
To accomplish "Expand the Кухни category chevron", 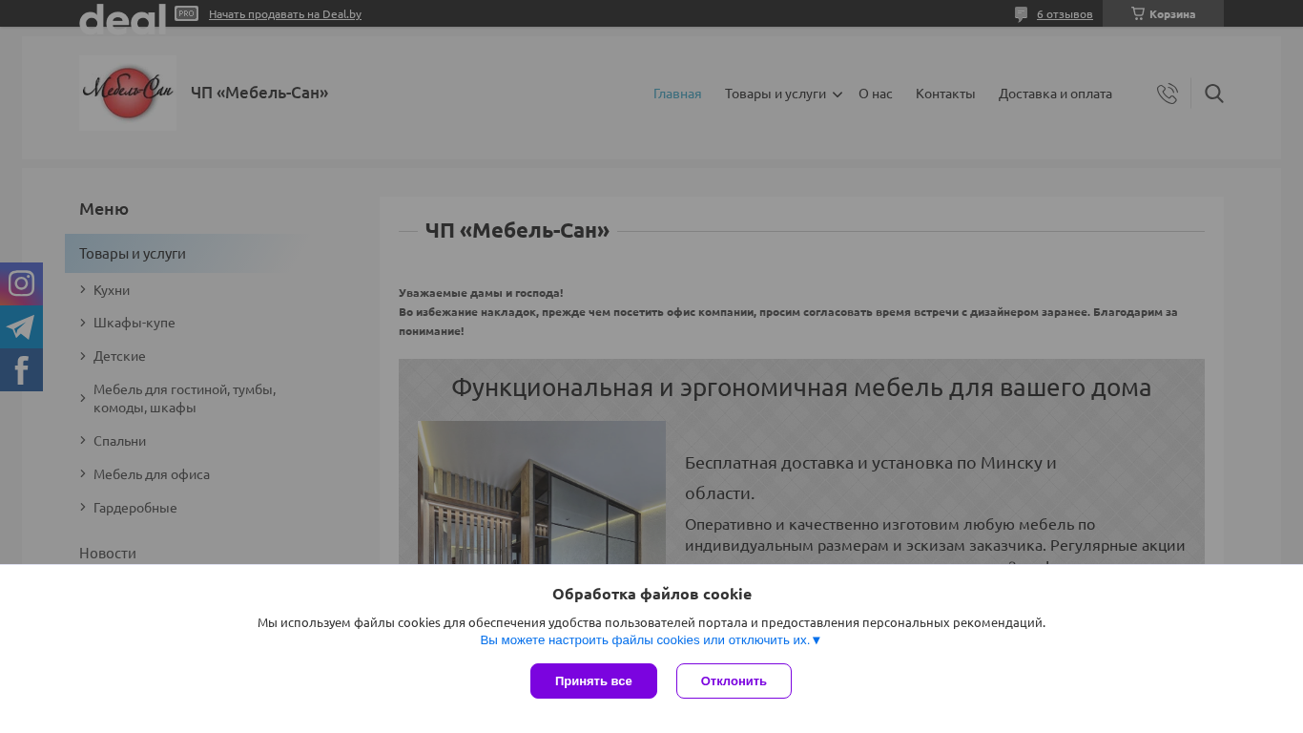I will click(x=83, y=289).
